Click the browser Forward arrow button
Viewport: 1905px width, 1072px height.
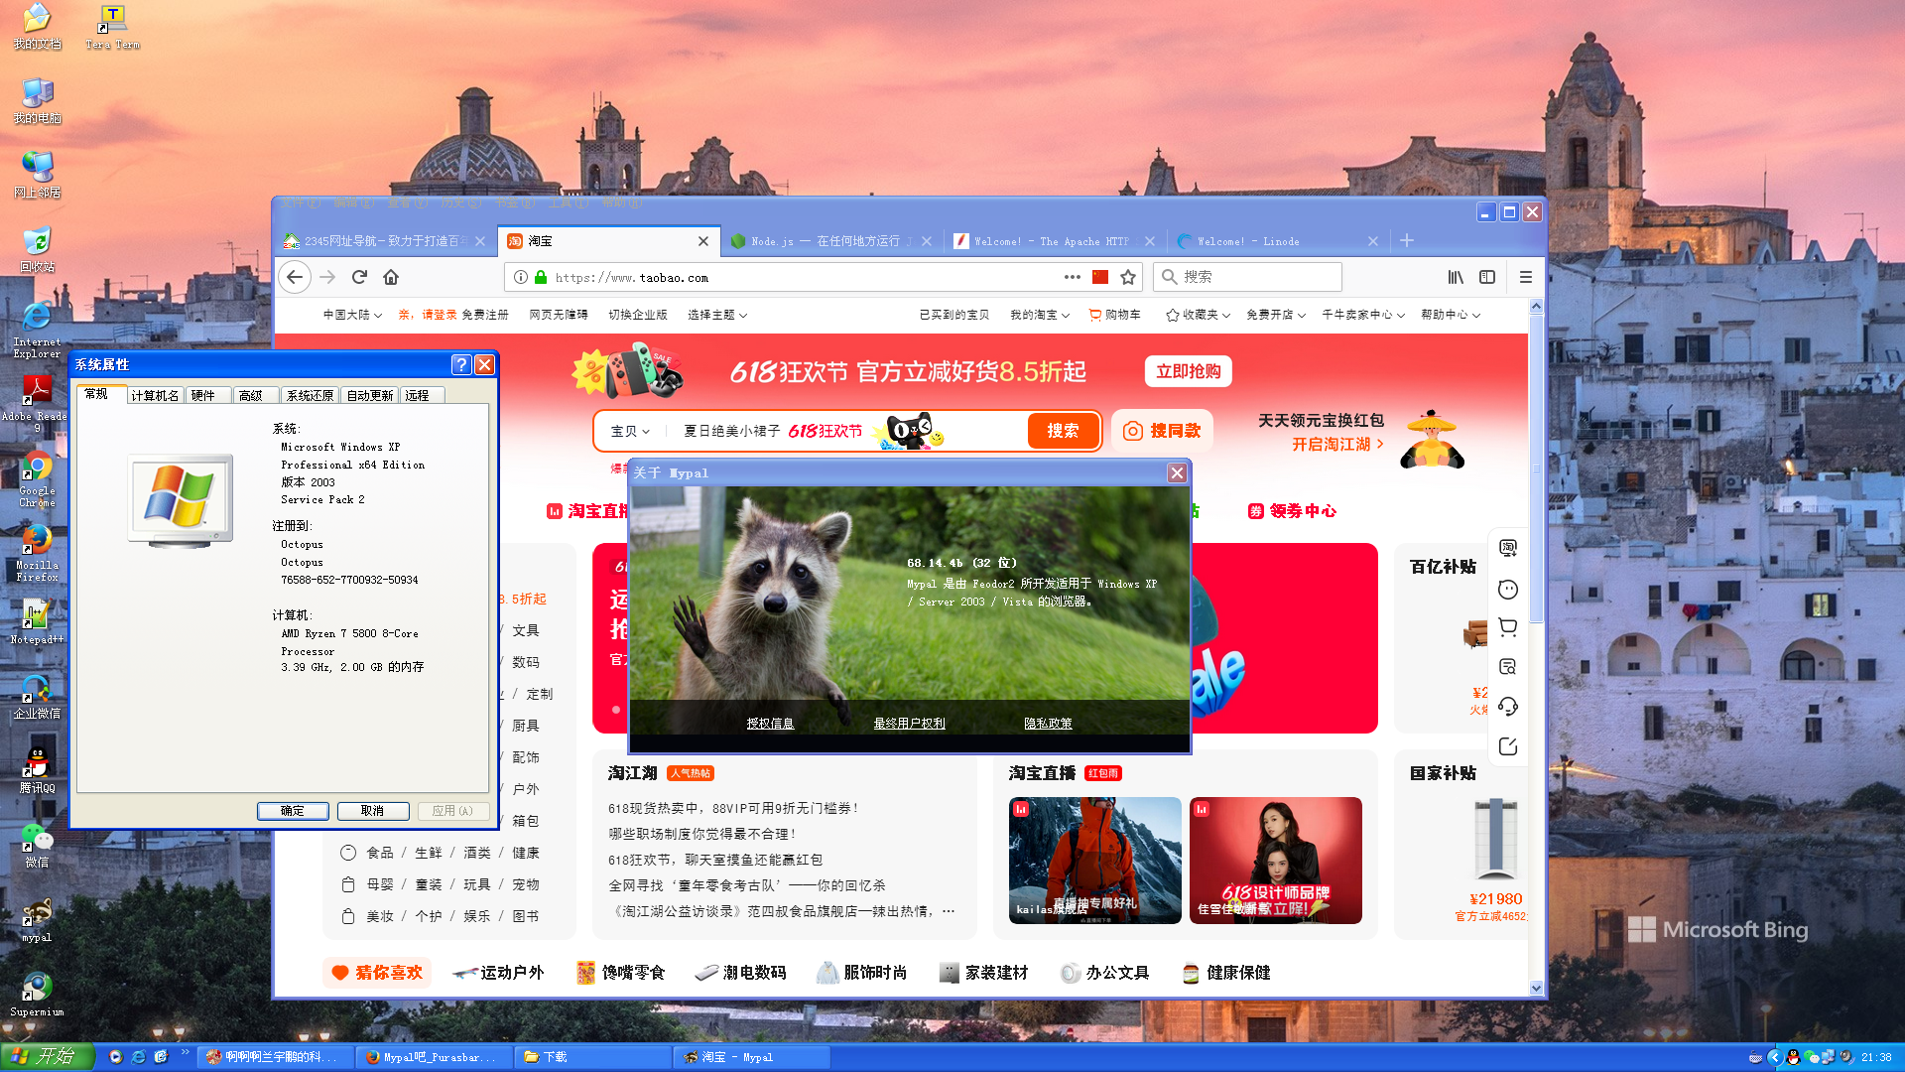(x=327, y=277)
